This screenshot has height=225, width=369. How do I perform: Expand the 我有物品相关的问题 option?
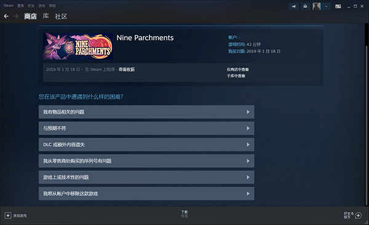tap(146, 112)
